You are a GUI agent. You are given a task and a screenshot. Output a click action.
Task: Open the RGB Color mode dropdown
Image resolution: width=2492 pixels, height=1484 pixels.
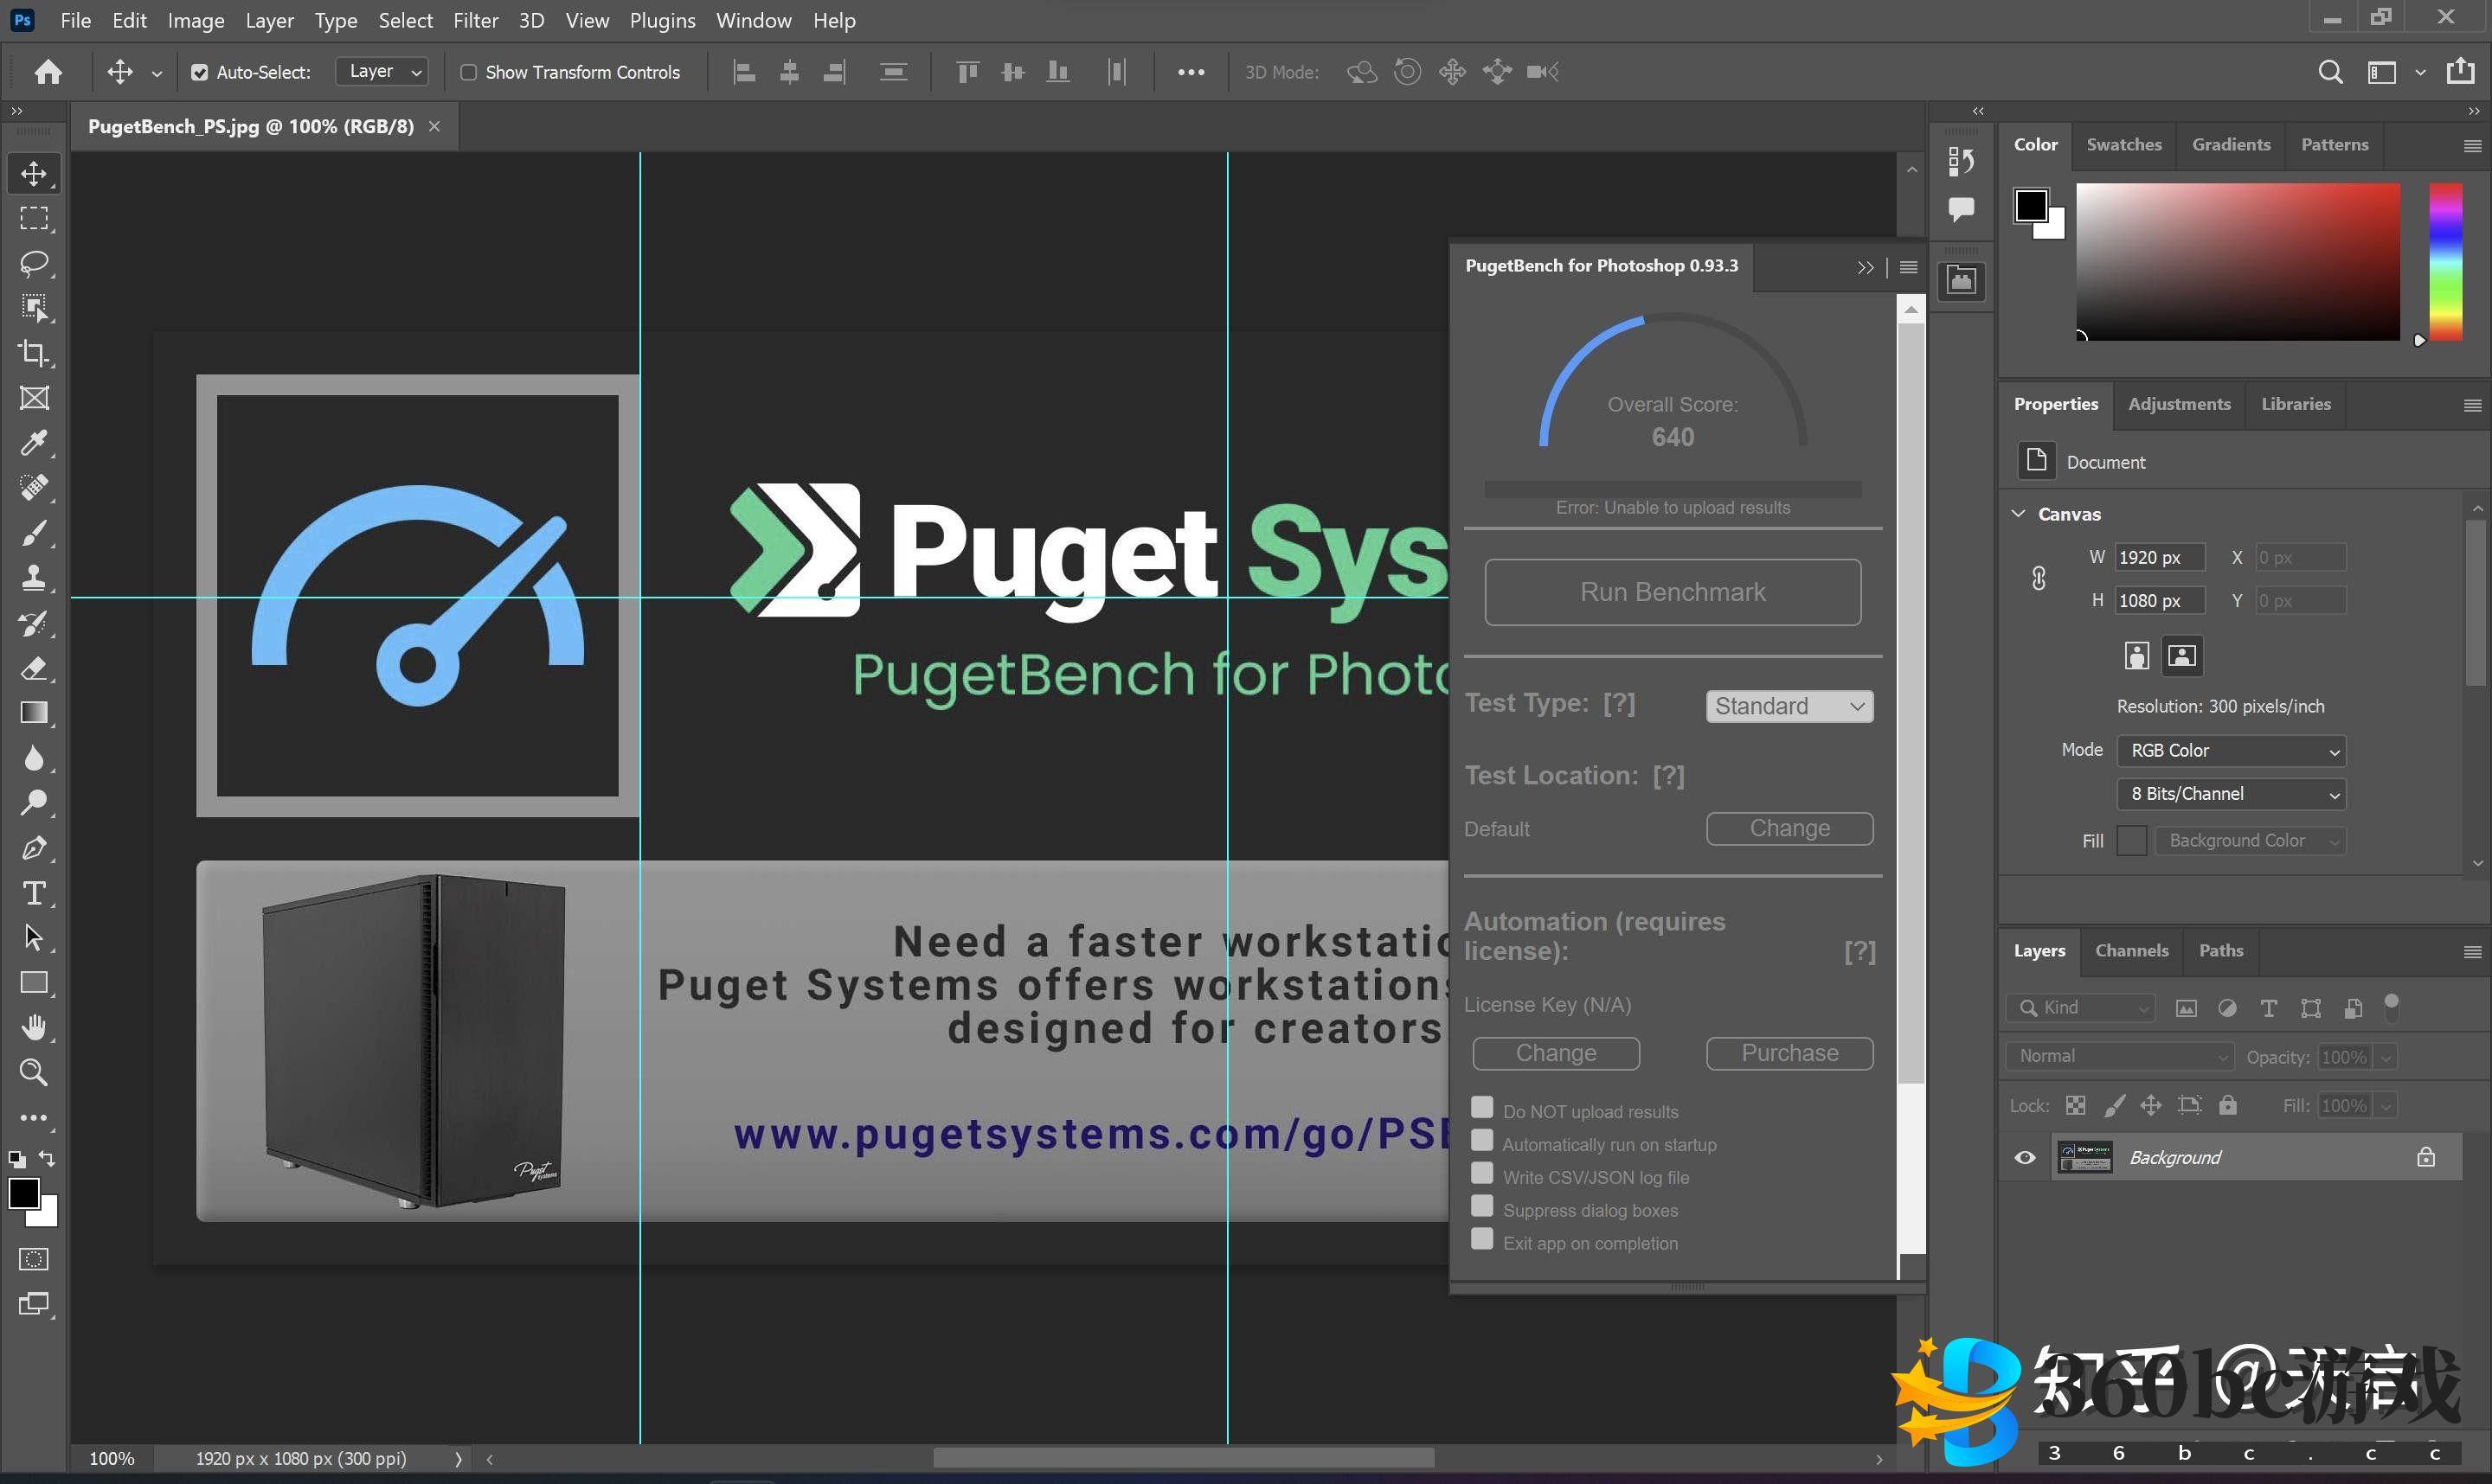point(2231,751)
